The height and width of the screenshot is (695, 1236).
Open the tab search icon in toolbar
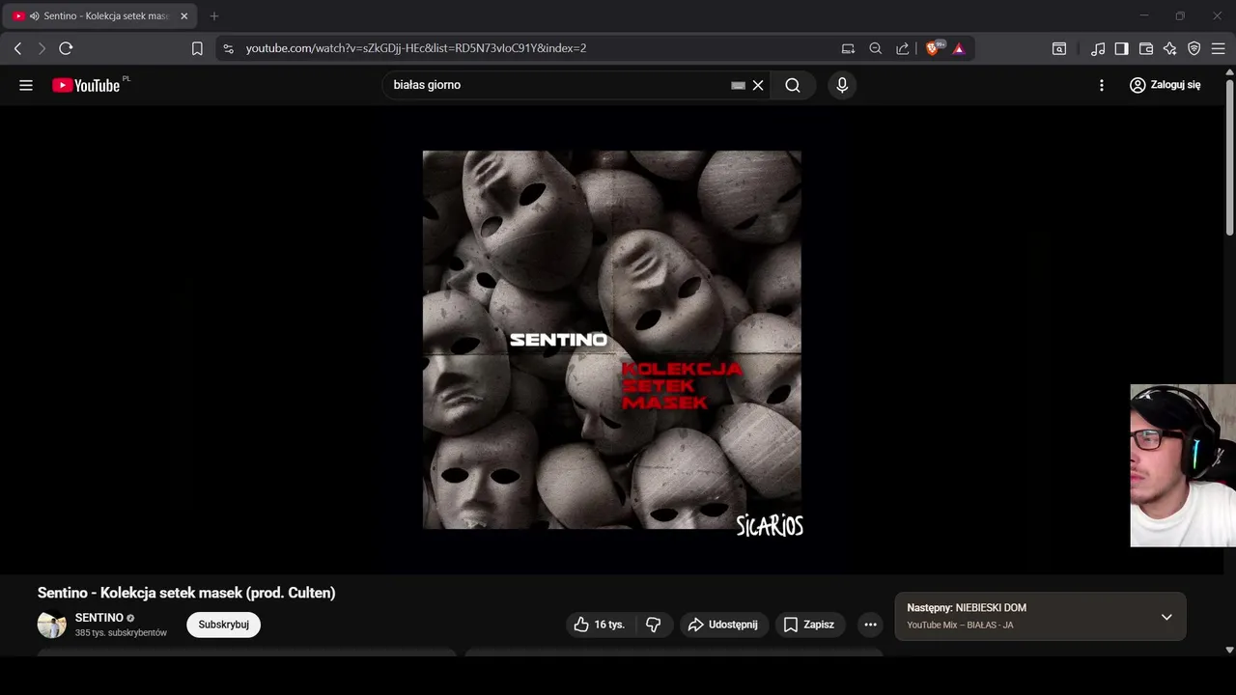1059,48
